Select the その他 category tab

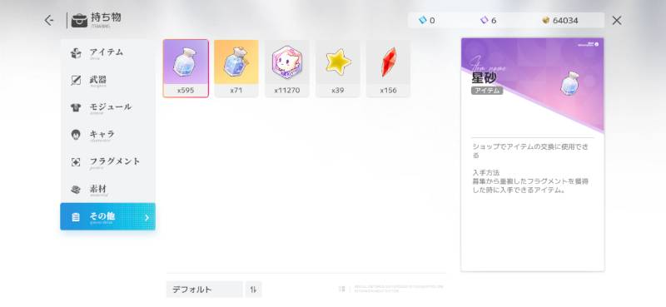coord(108,216)
